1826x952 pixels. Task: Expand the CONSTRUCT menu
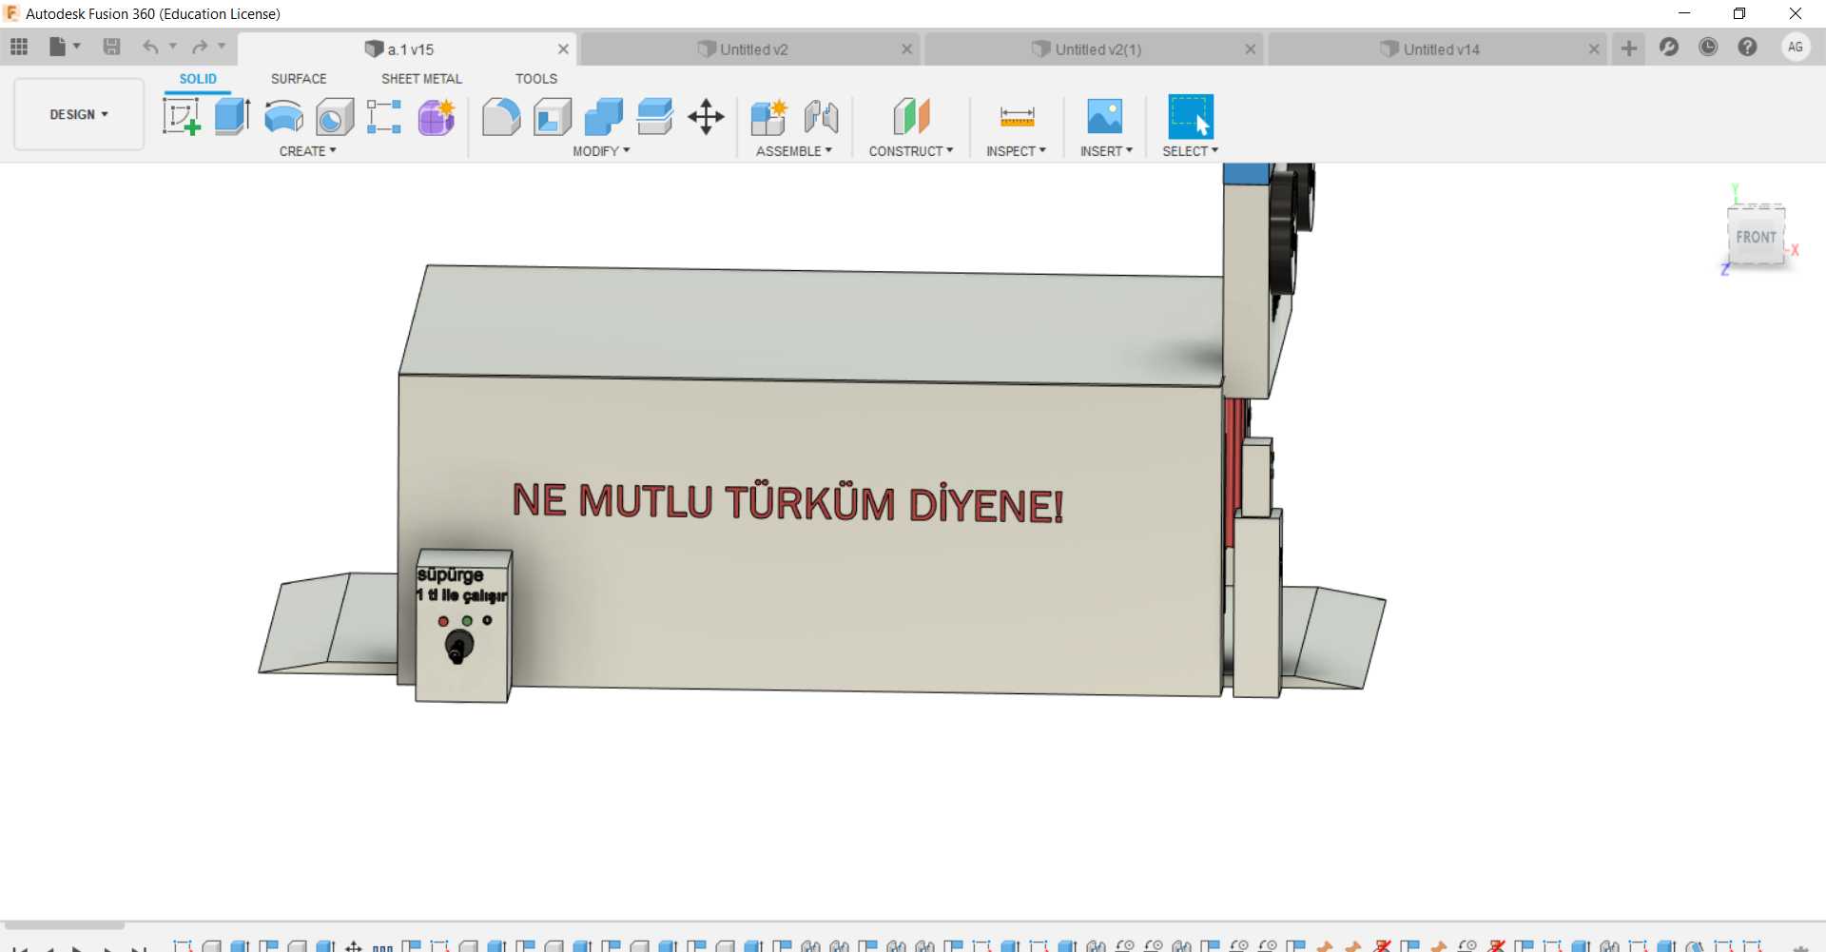911,151
